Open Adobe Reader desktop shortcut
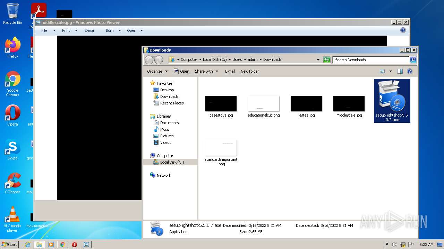This screenshot has width=444, height=249. pyautogui.click(x=38, y=10)
